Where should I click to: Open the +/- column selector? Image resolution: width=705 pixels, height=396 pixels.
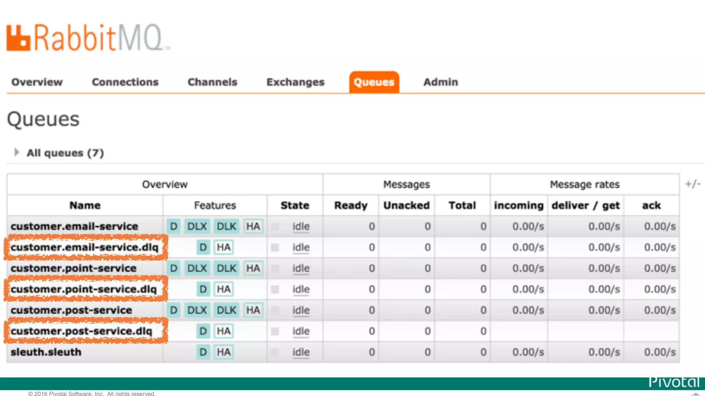(x=693, y=184)
